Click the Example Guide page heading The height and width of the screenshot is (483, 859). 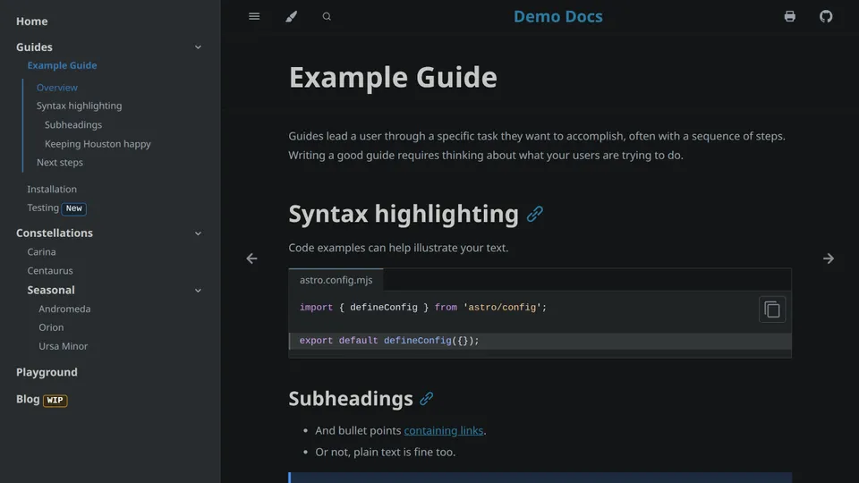pyautogui.click(x=393, y=77)
